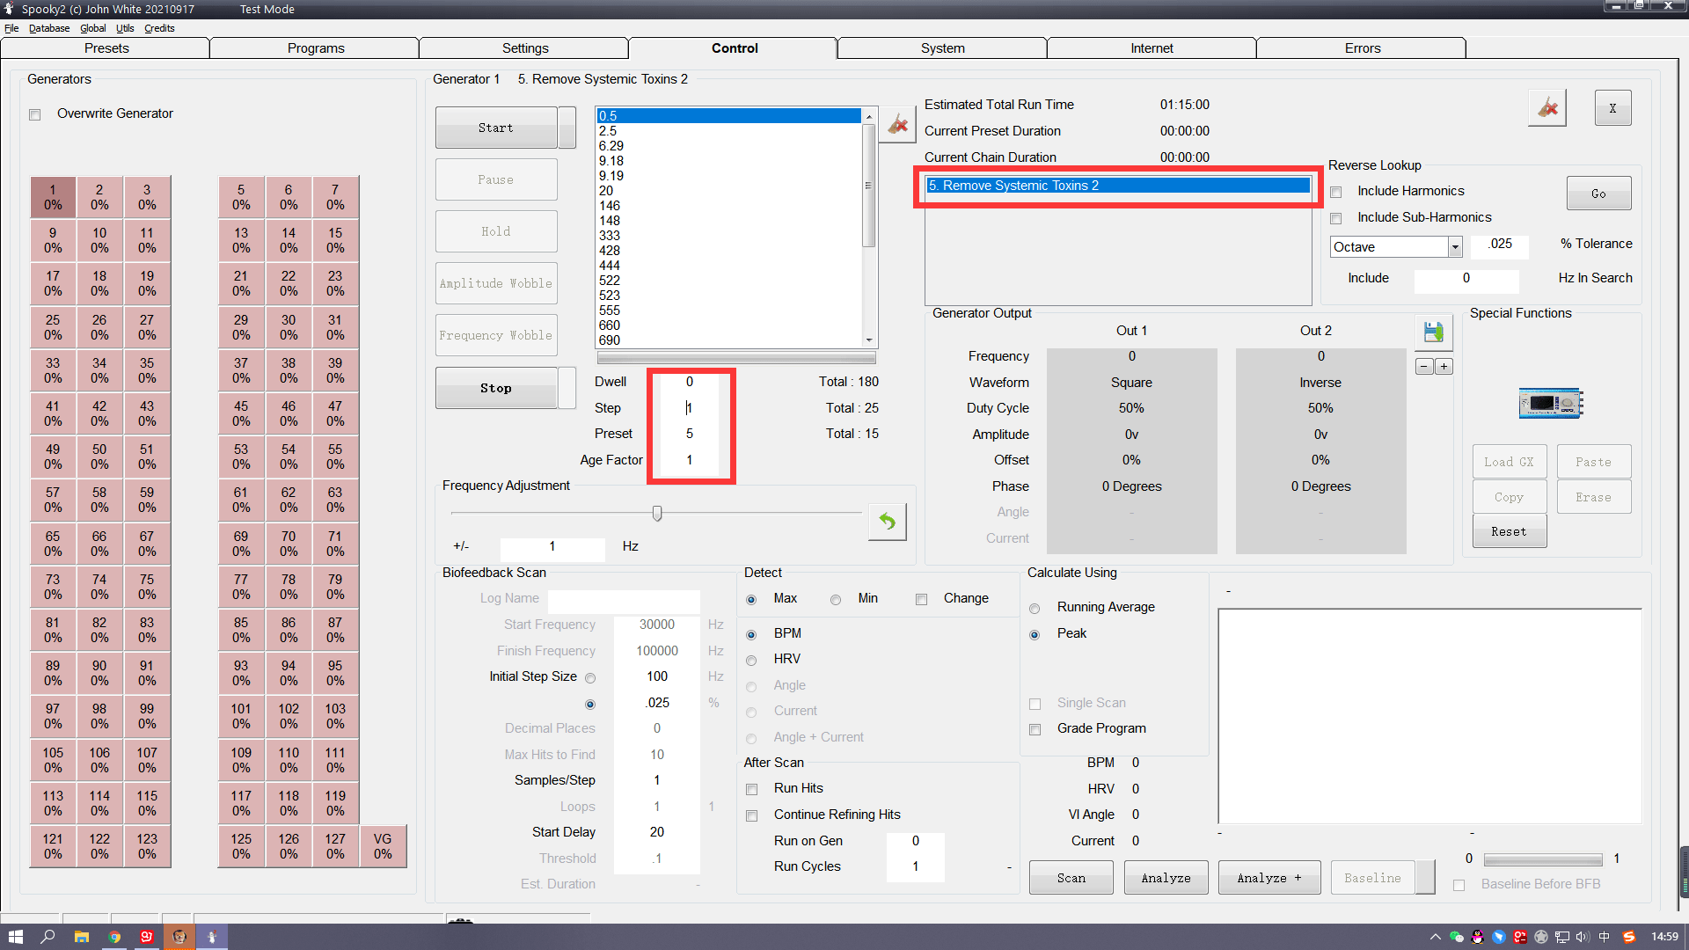Open the Windows Start menu
This screenshot has width=1689, height=950.
15,937
